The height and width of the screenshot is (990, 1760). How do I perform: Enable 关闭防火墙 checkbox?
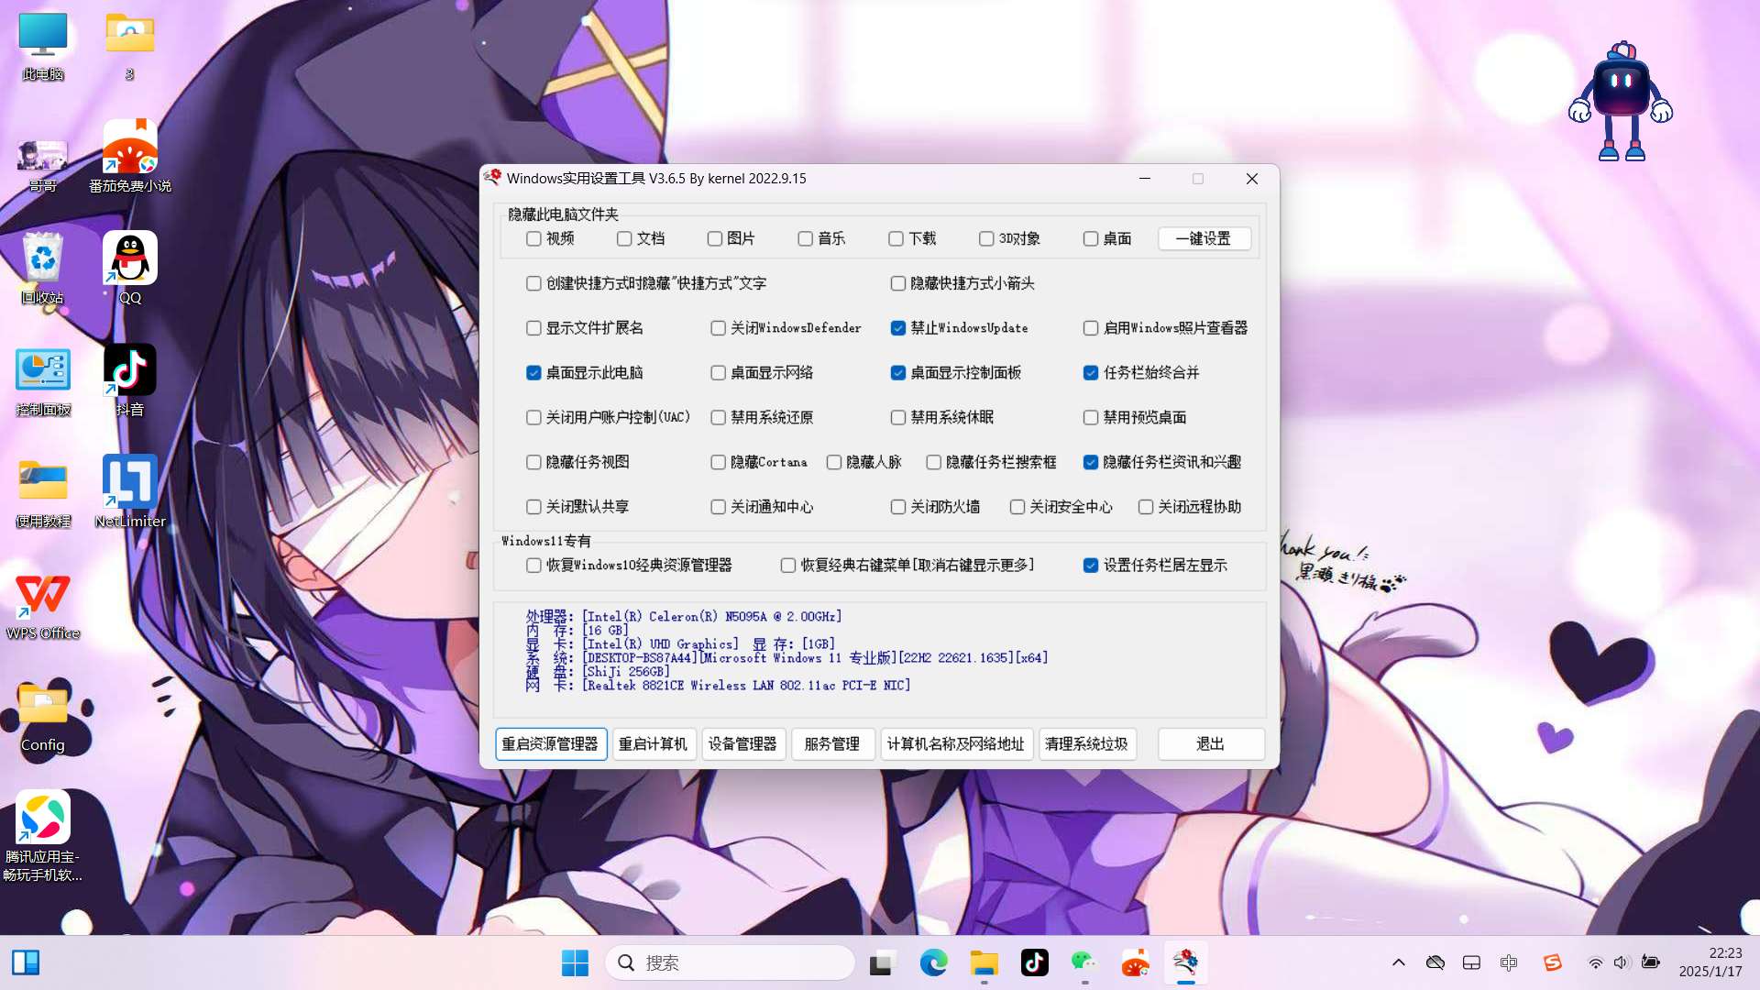pos(898,507)
